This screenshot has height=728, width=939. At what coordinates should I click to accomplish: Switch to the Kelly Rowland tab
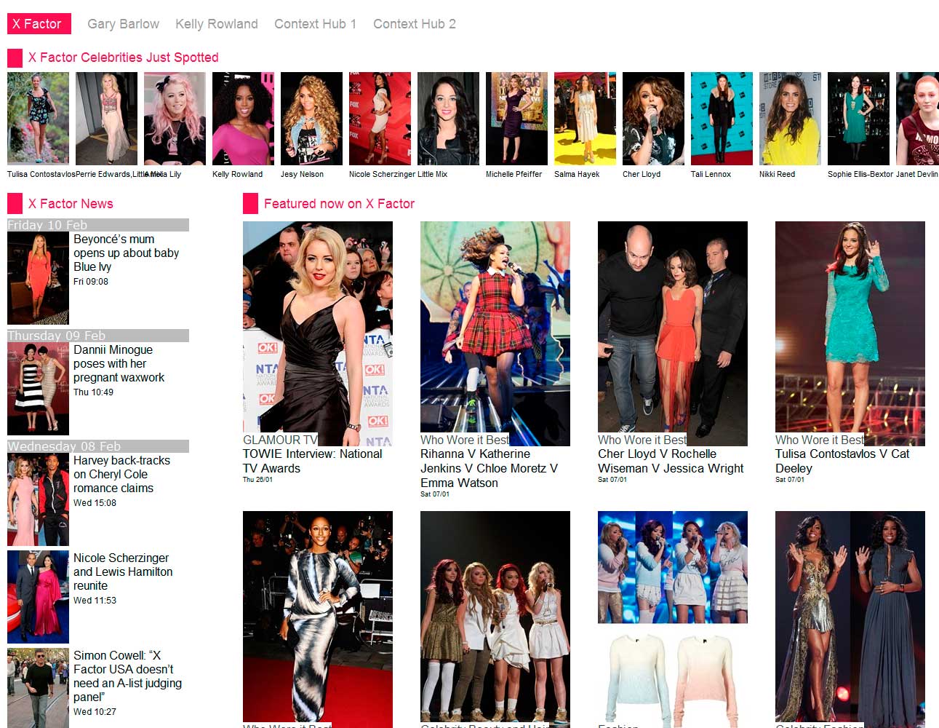click(216, 24)
